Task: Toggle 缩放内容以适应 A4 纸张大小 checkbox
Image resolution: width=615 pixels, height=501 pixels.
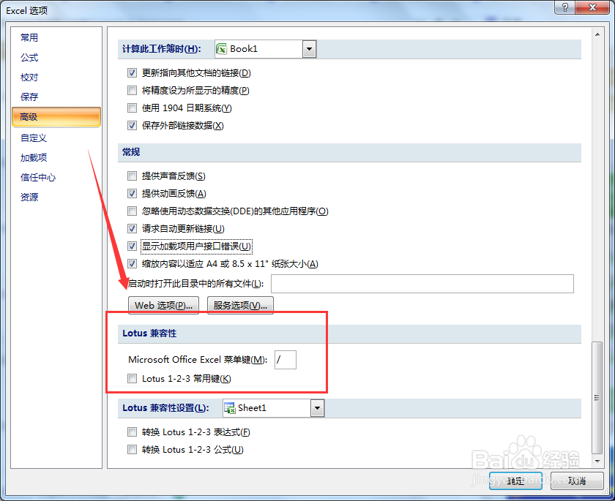Action: tap(132, 263)
